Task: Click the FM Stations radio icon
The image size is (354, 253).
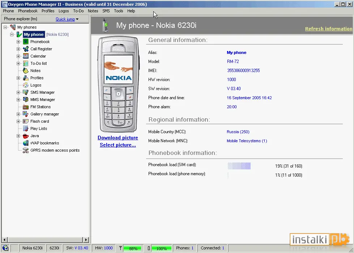Action: tap(26, 107)
